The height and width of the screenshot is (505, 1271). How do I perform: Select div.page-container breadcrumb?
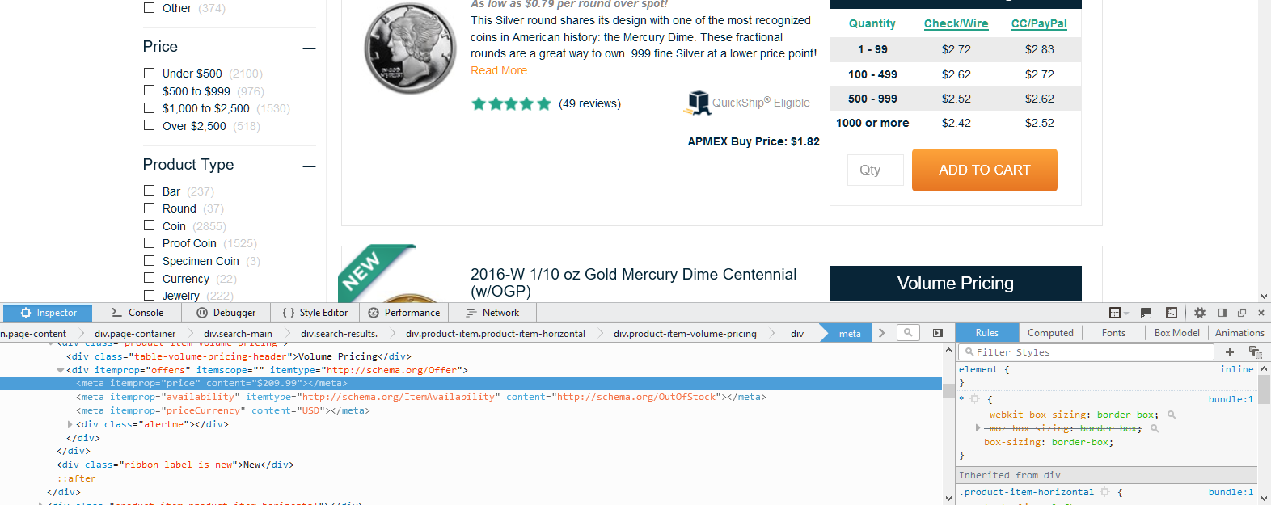pyautogui.click(x=135, y=333)
